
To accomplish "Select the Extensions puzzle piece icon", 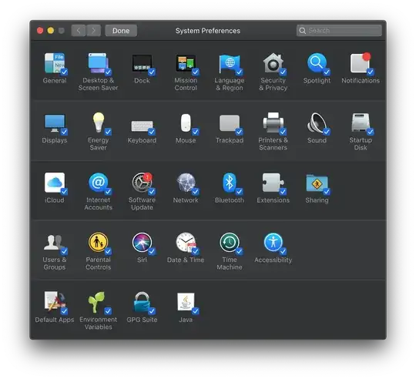I will (x=273, y=183).
